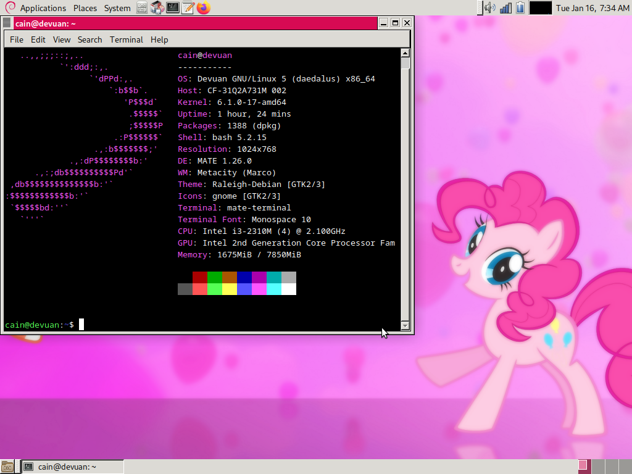Click the red color block in neofetch palette

pos(200,277)
